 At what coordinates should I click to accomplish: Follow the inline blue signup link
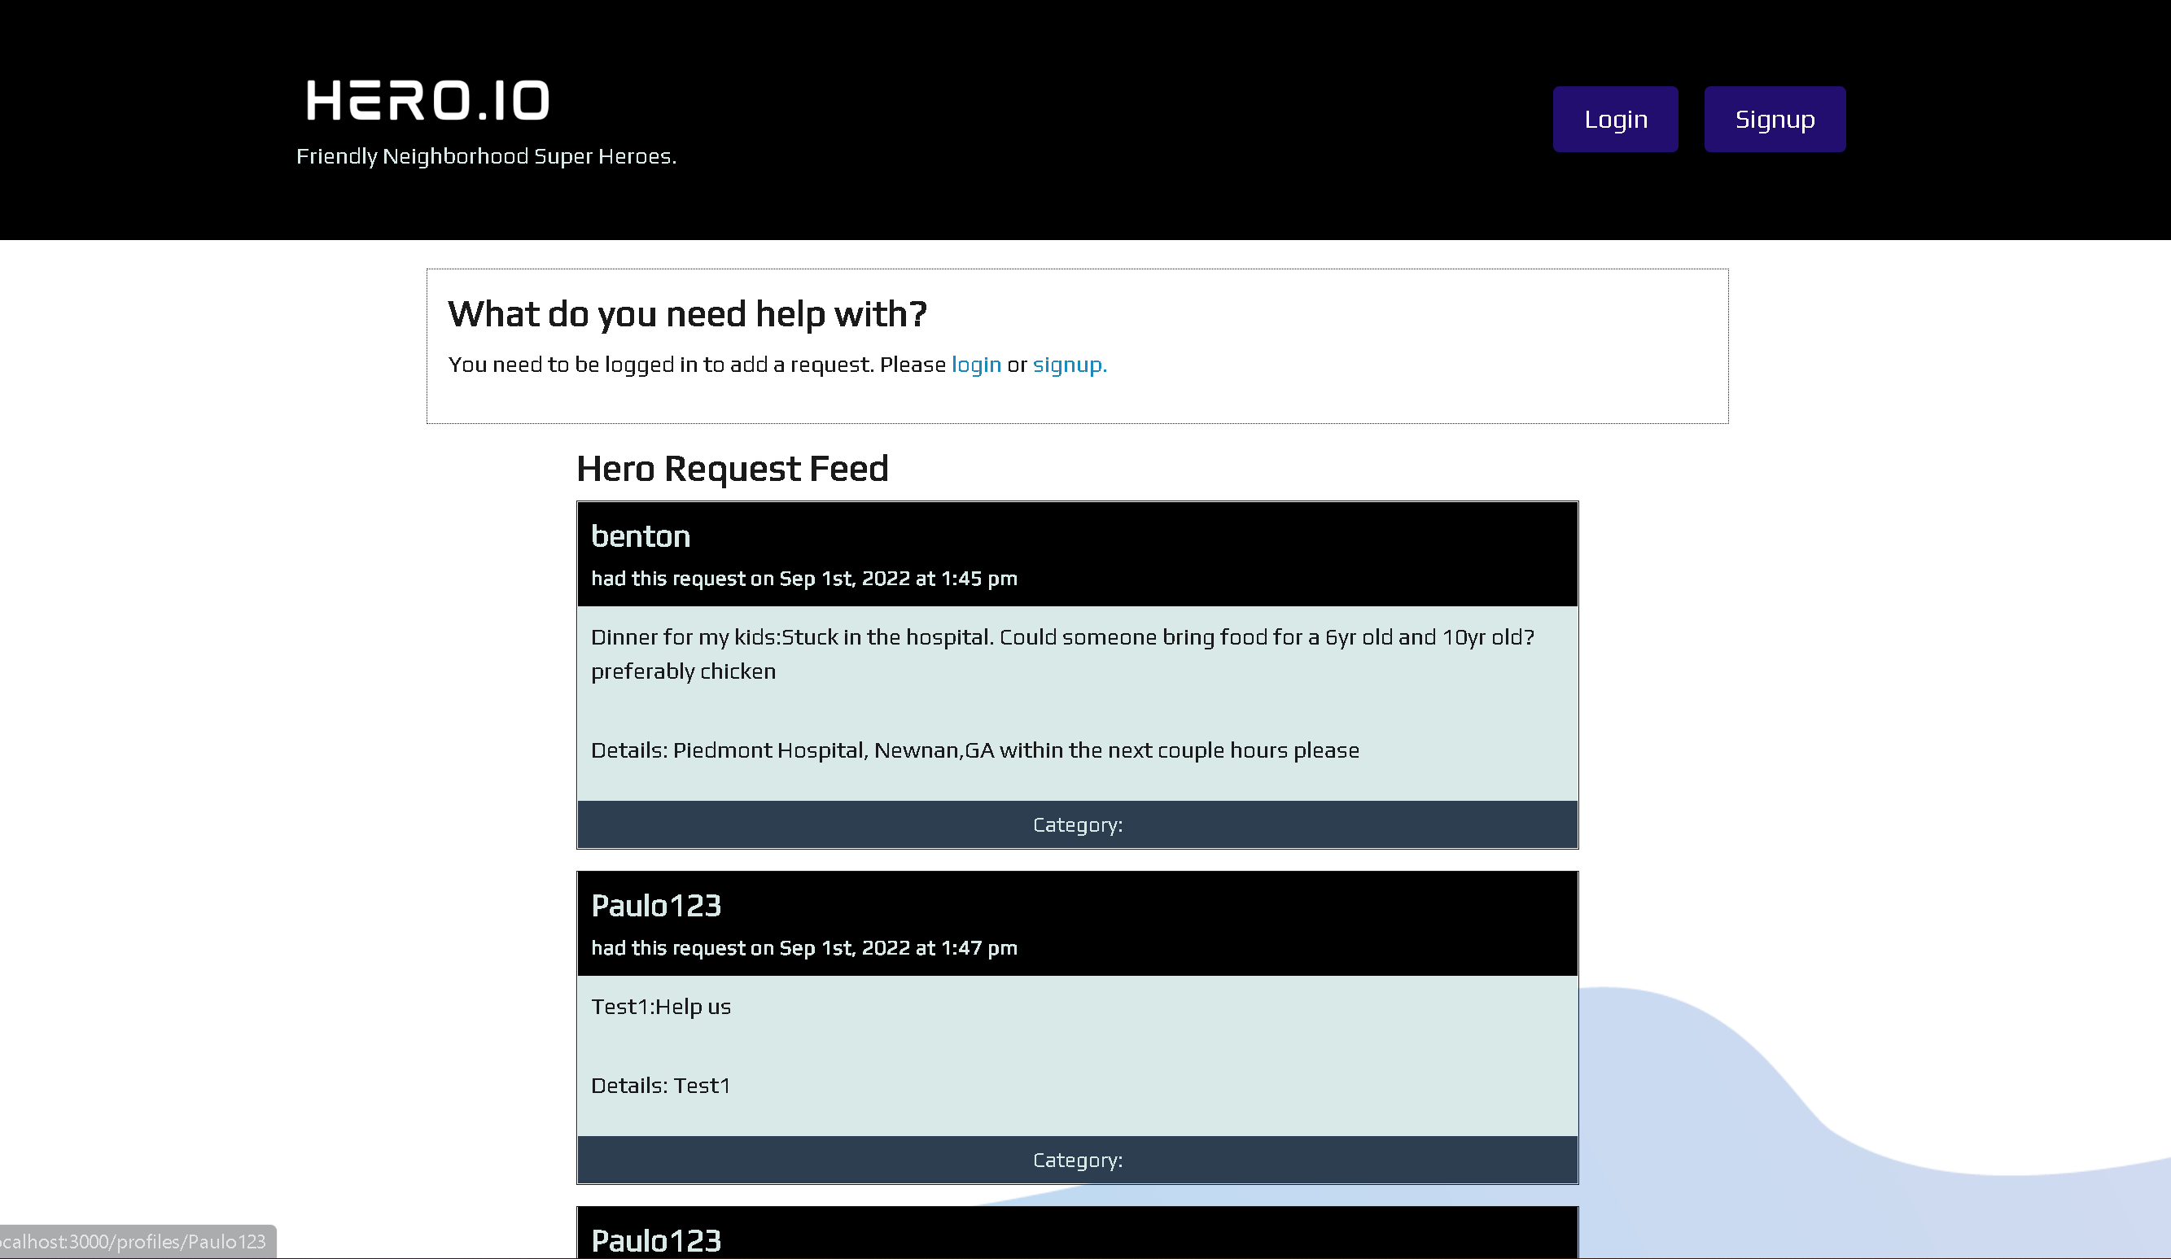tap(1068, 365)
